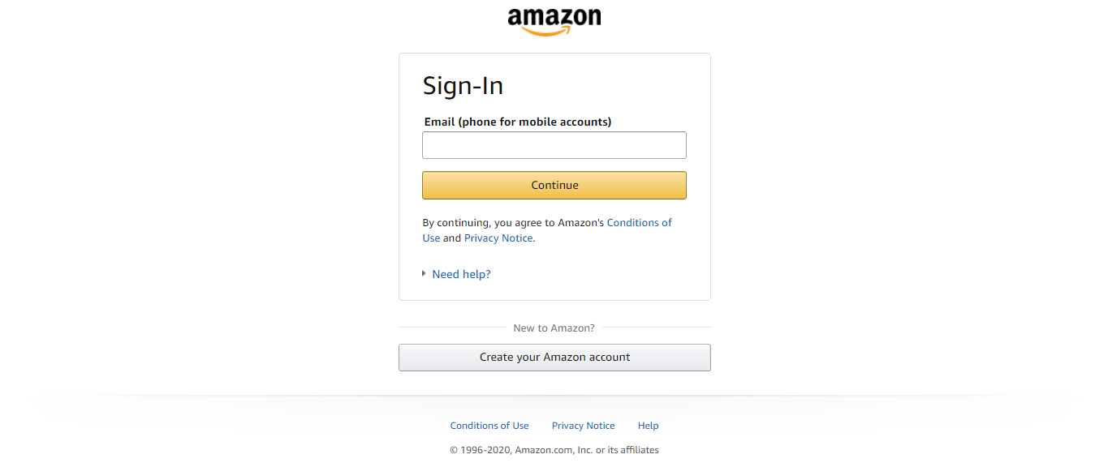The width and height of the screenshot is (1108, 467).
Task: Click 'Amazon.com, Inc.' in the copyright footer
Action: click(554, 450)
